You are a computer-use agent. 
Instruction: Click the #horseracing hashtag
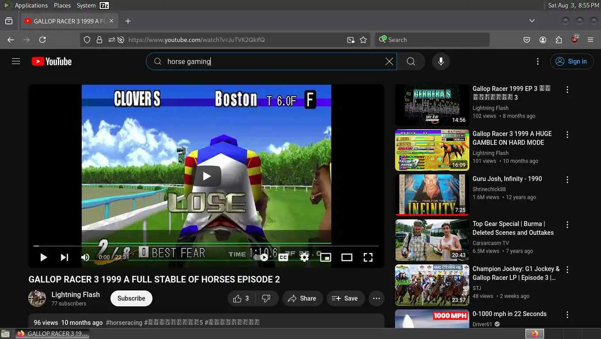[x=124, y=323]
